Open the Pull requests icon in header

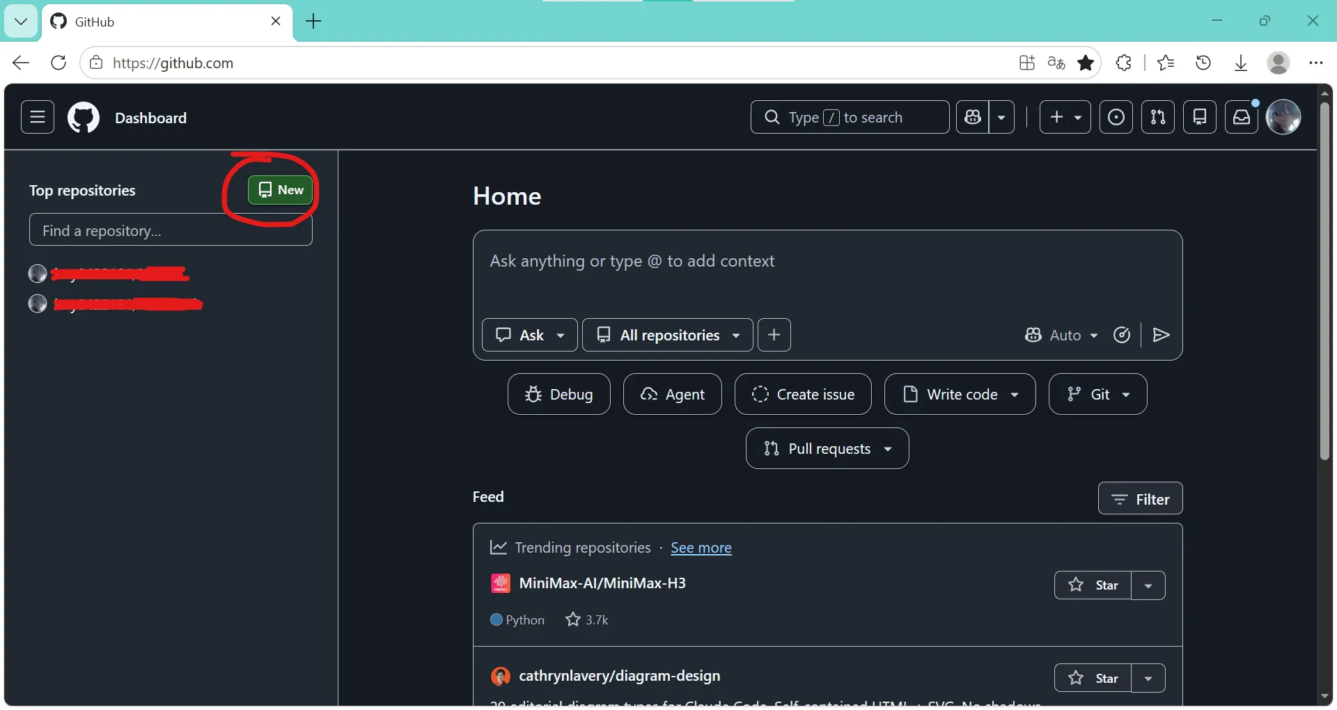point(1157,117)
